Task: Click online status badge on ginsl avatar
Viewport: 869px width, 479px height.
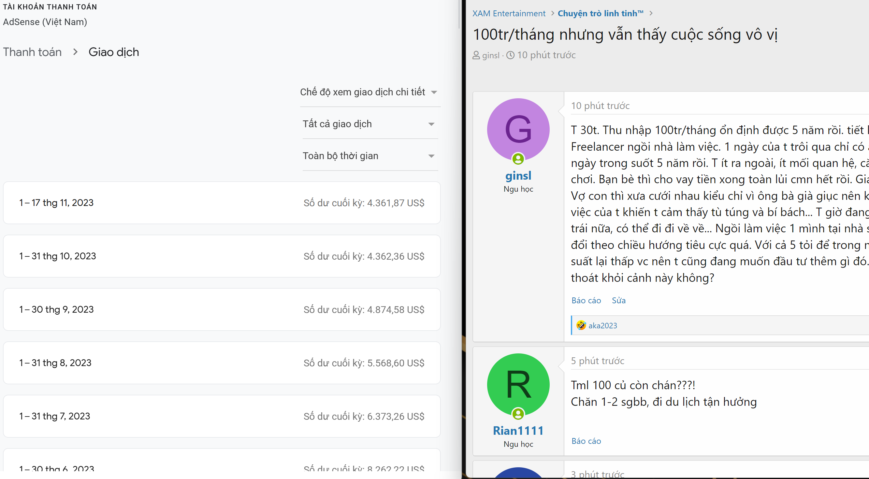Action: (x=518, y=159)
